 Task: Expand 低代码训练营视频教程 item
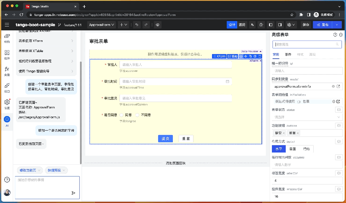46,61
